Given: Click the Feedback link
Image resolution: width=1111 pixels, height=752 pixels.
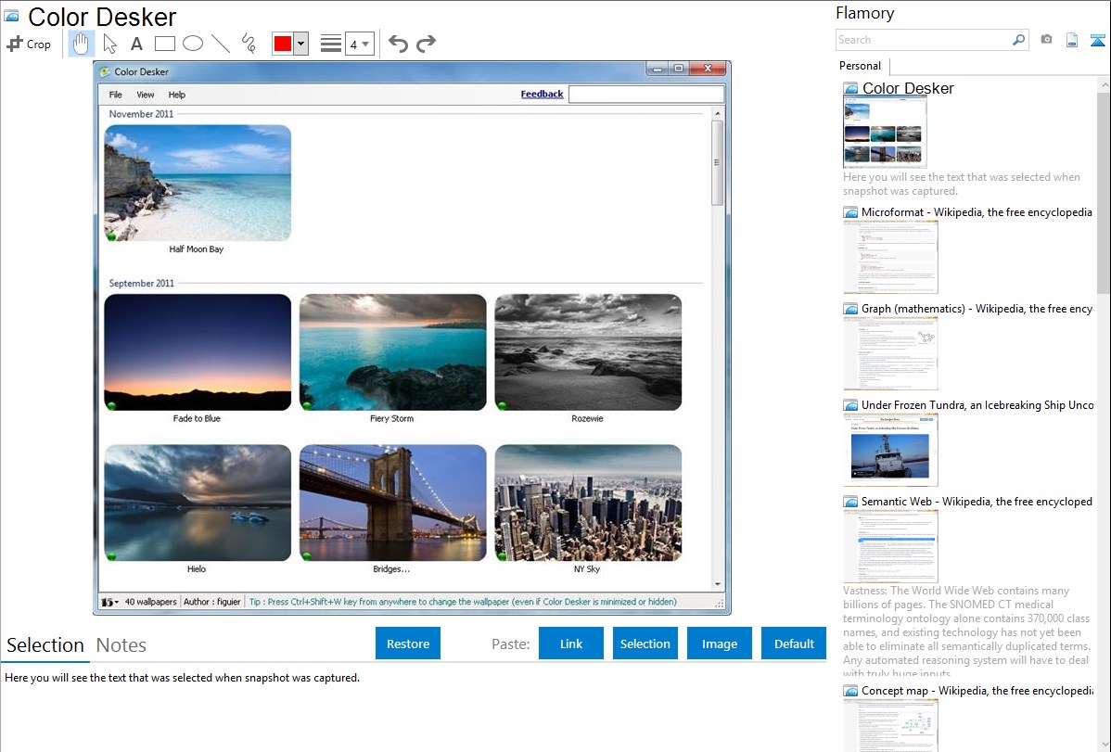Looking at the screenshot, I should click(x=542, y=94).
